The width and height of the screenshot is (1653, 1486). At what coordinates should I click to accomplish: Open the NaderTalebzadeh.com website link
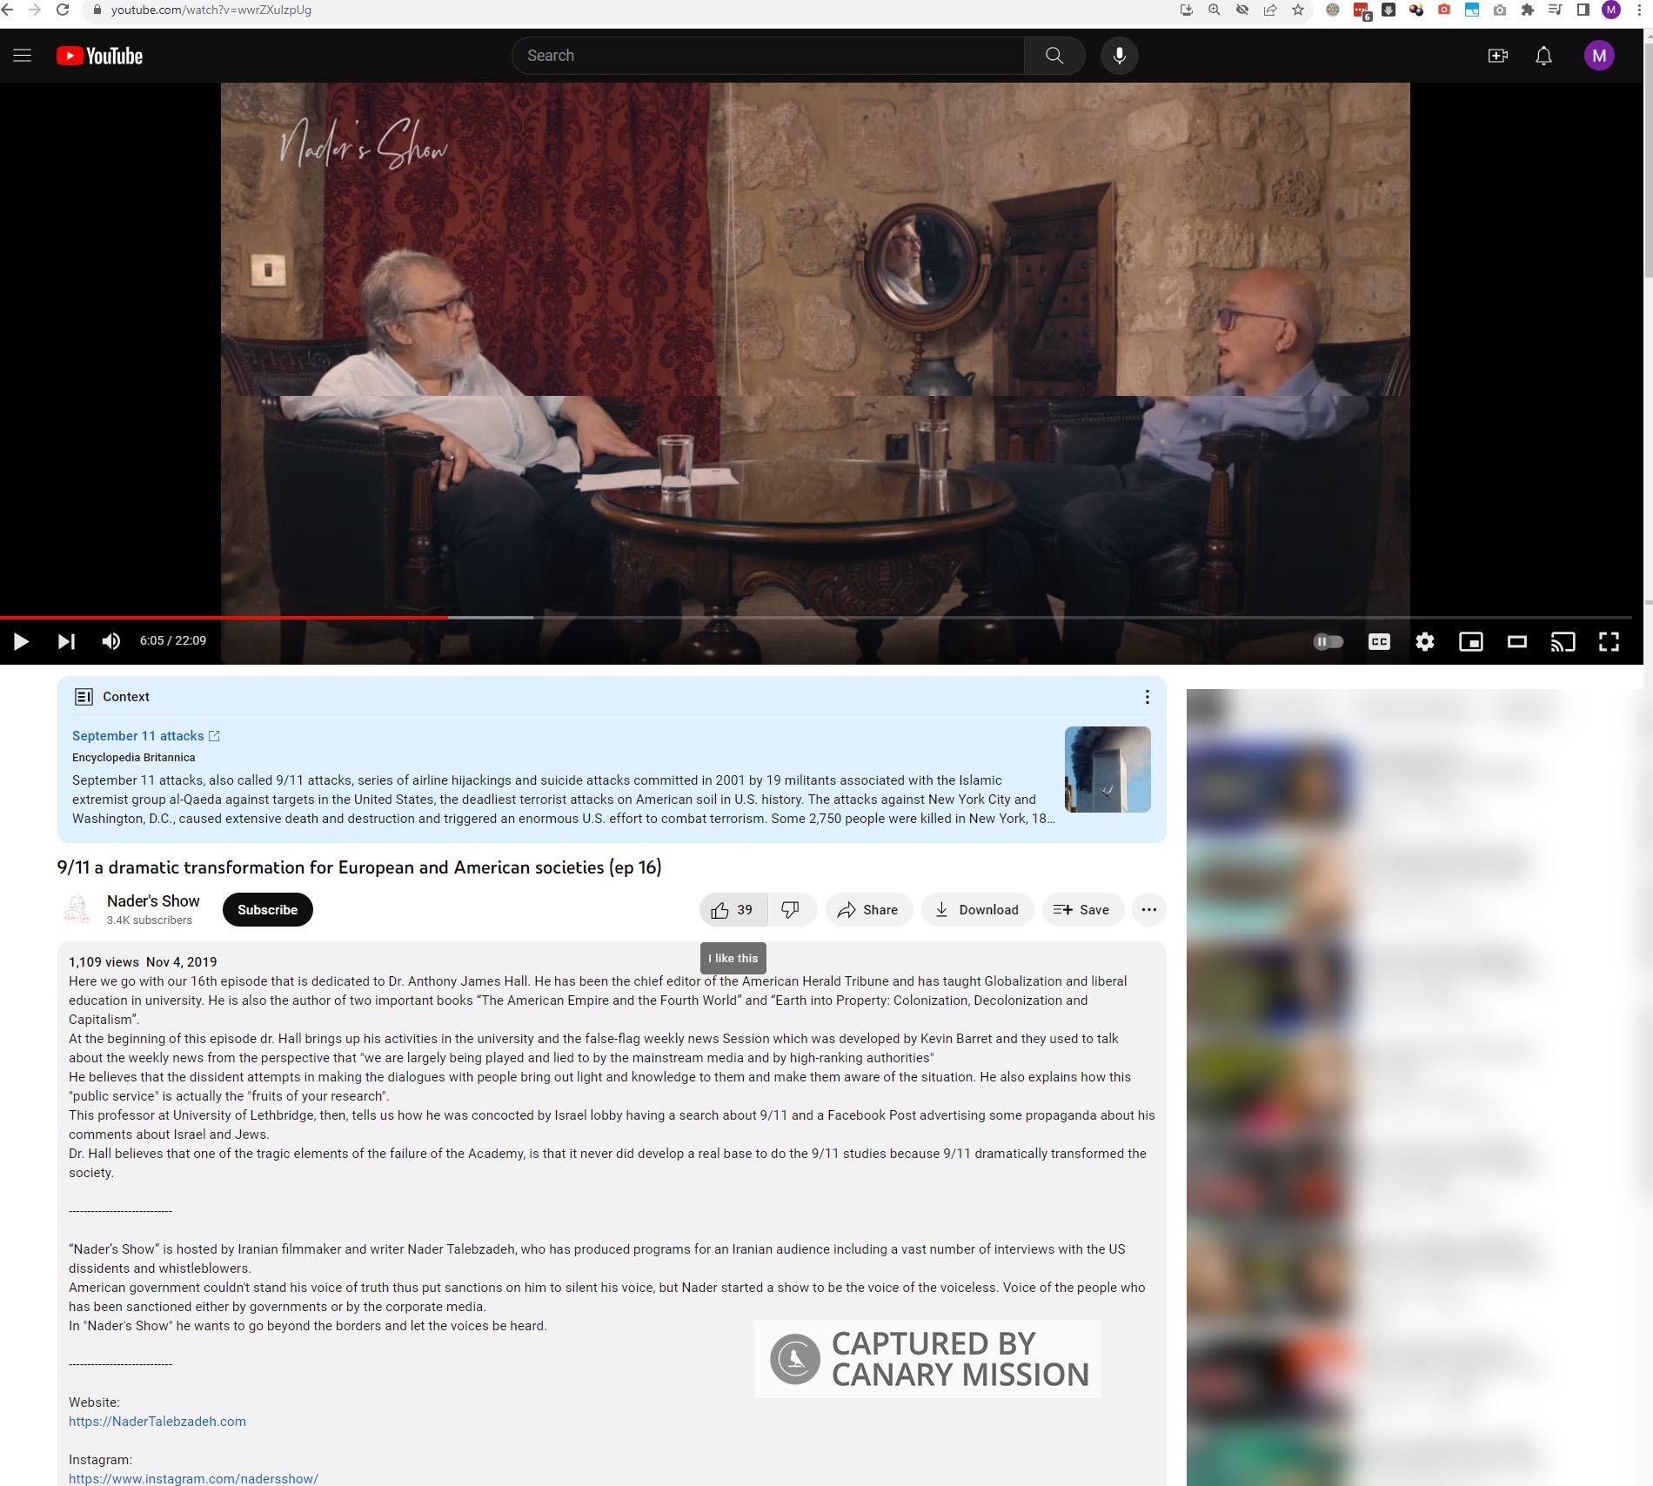click(x=157, y=1422)
